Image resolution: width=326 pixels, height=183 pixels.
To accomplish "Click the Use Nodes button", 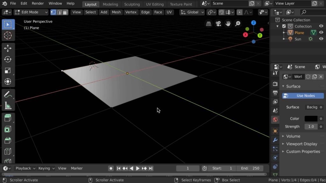I will click(x=303, y=96).
